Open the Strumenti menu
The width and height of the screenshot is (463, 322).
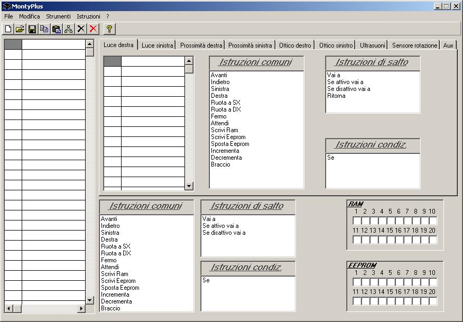pos(58,16)
